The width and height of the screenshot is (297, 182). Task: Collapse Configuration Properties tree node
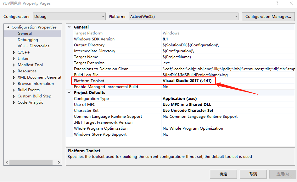[x=8, y=27]
